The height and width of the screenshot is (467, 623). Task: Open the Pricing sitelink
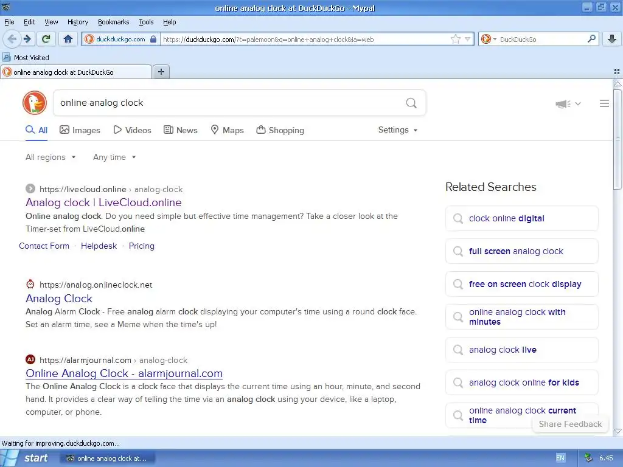[x=141, y=246]
